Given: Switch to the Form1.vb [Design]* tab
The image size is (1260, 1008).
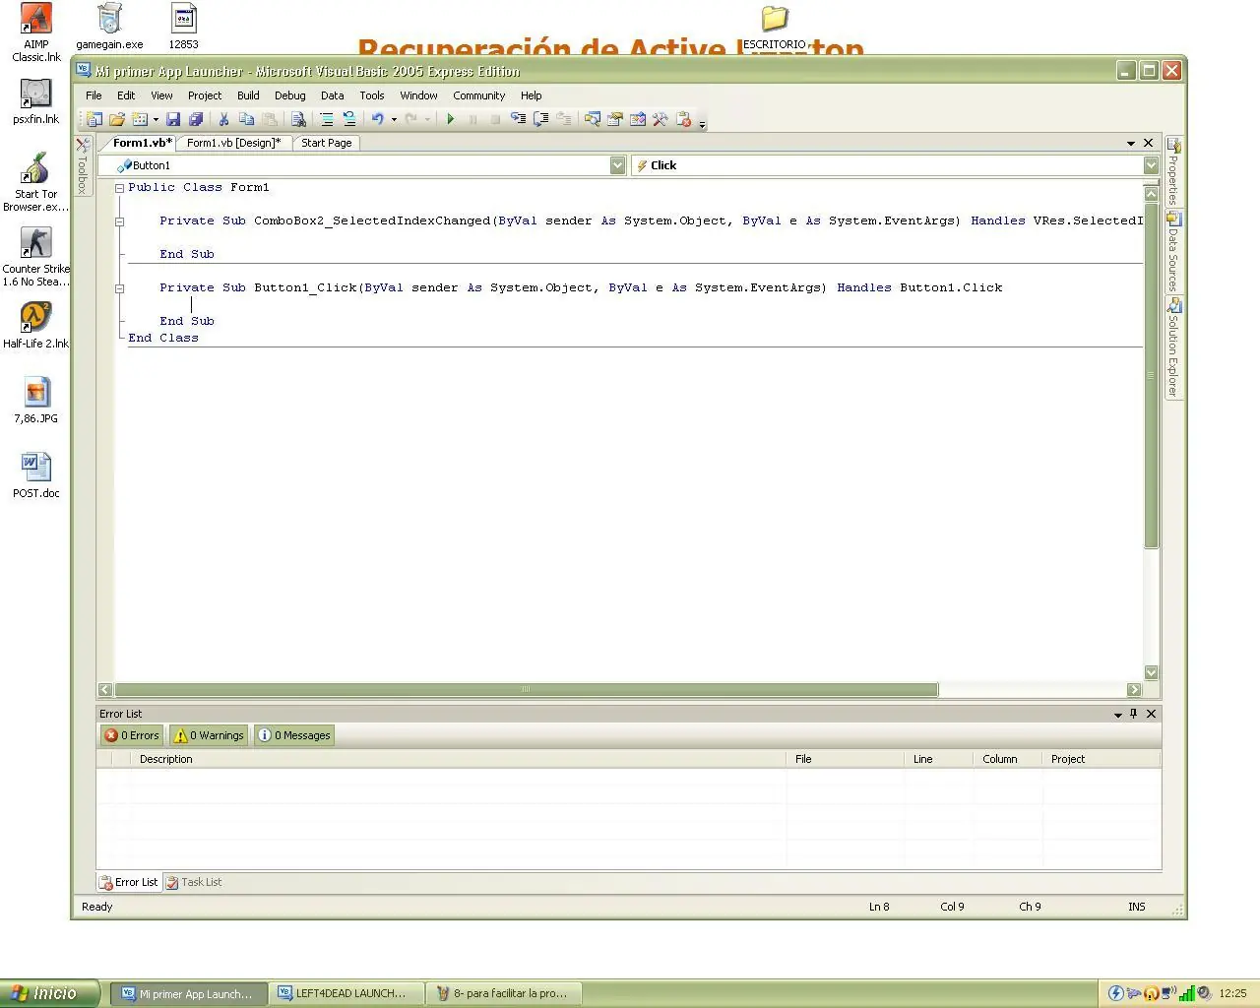Looking at the screenshot, I should [x=234, y=143].
